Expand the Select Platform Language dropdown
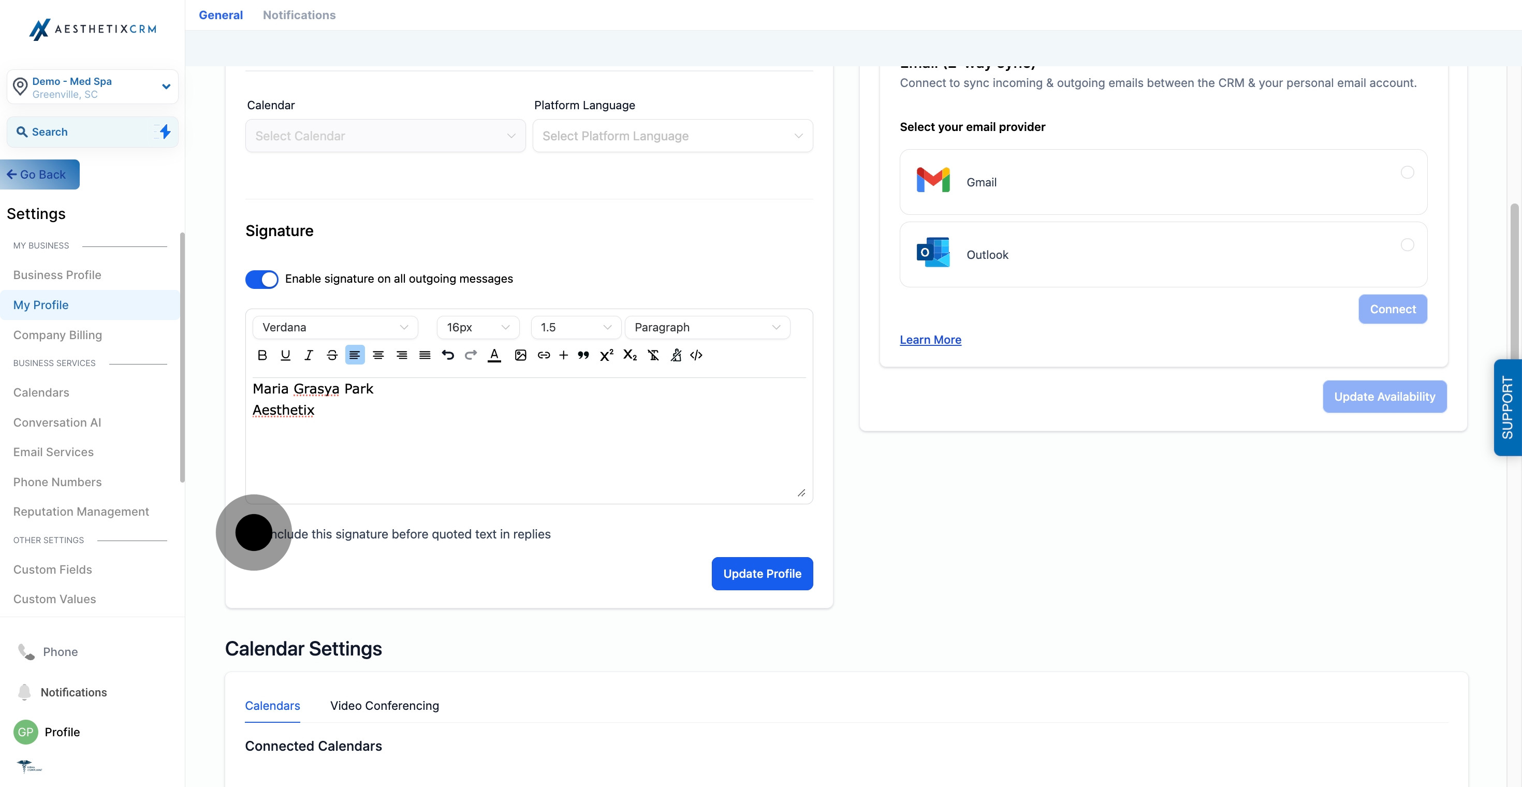This screenshot has width=1522, height=787. 672,136
